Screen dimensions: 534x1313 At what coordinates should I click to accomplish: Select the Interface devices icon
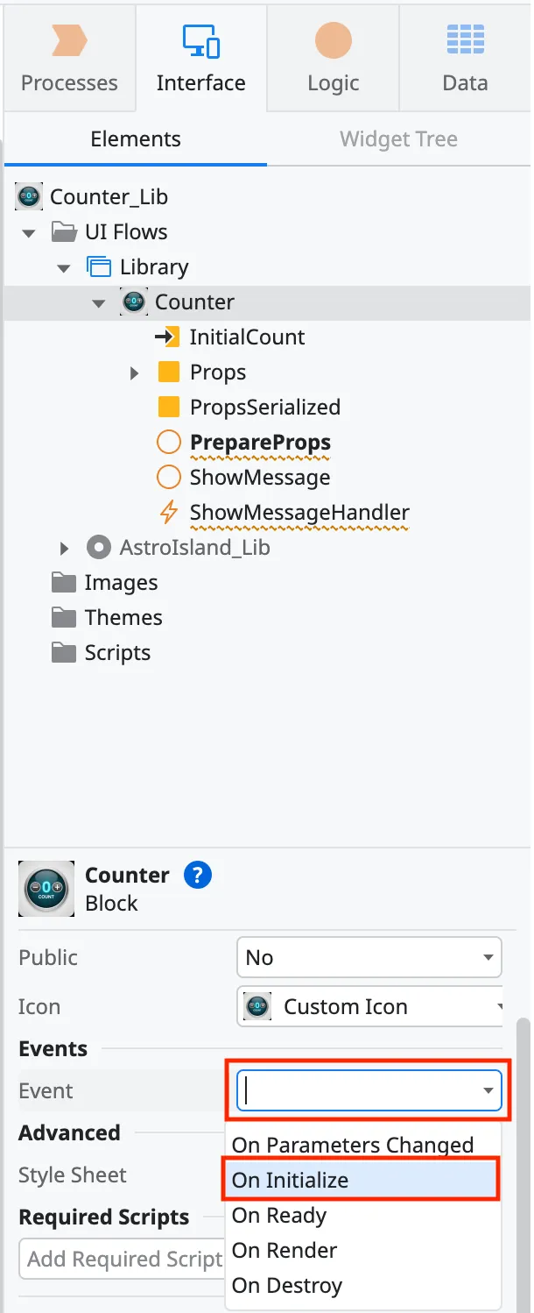point(201,39)
